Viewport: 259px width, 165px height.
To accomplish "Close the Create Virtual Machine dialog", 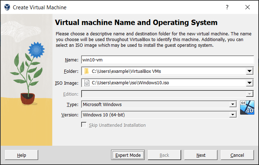I will [x=248, y=7].
